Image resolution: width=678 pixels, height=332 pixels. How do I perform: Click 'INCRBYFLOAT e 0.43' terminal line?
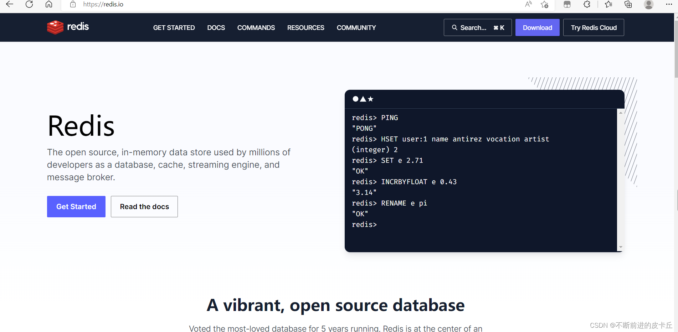tap(404, 182)
